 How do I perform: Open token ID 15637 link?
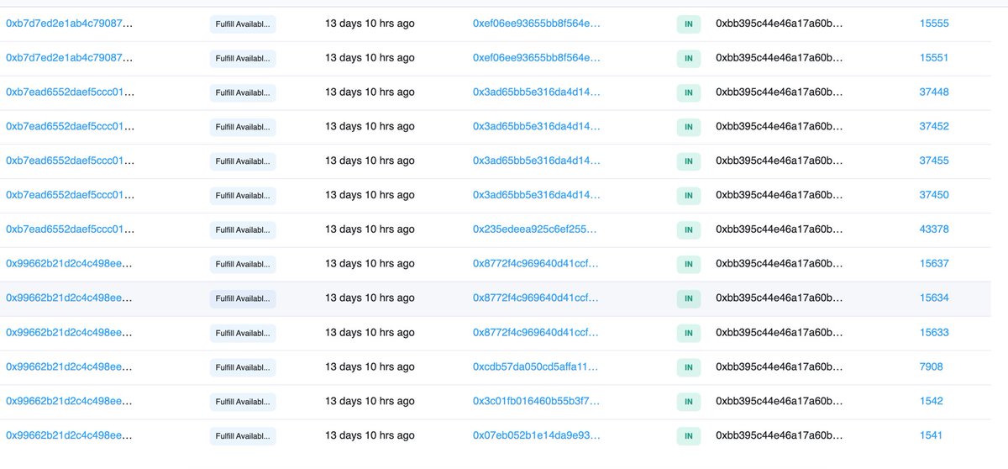point(934,263)
